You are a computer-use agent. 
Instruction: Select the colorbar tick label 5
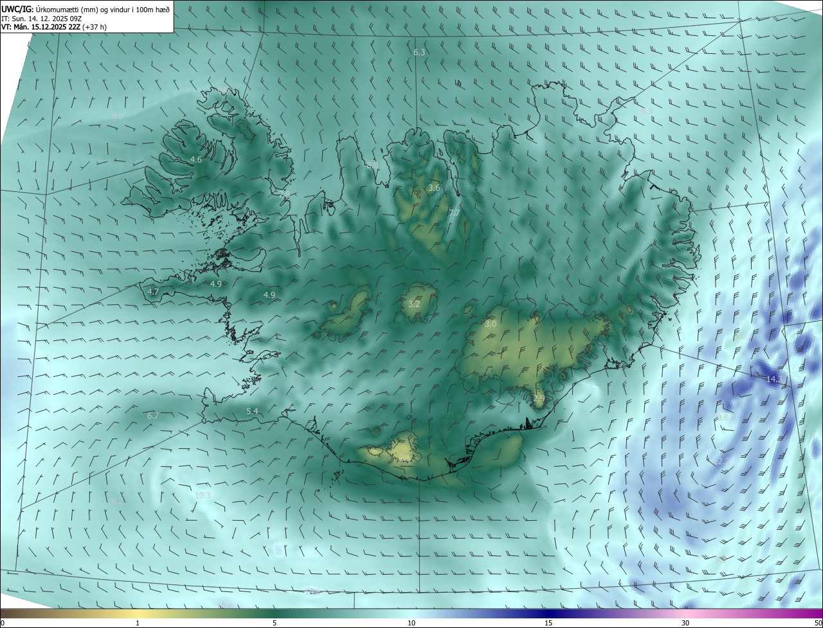275,623
